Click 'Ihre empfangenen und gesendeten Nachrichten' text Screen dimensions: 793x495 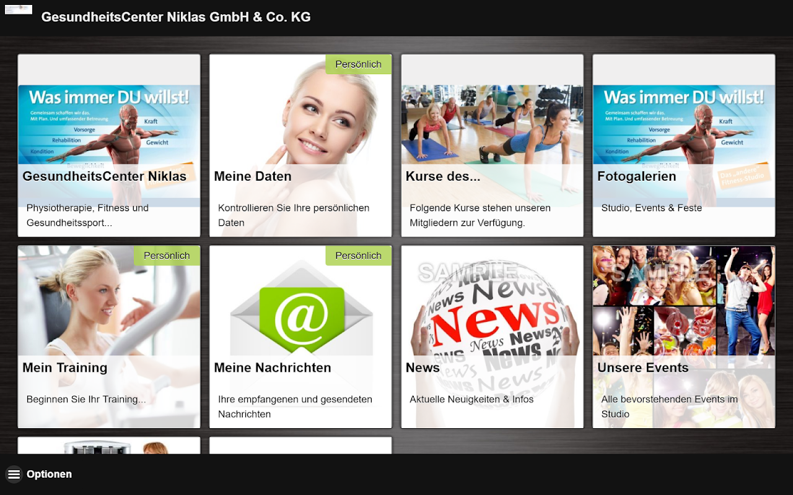click(x=295, y=407)
